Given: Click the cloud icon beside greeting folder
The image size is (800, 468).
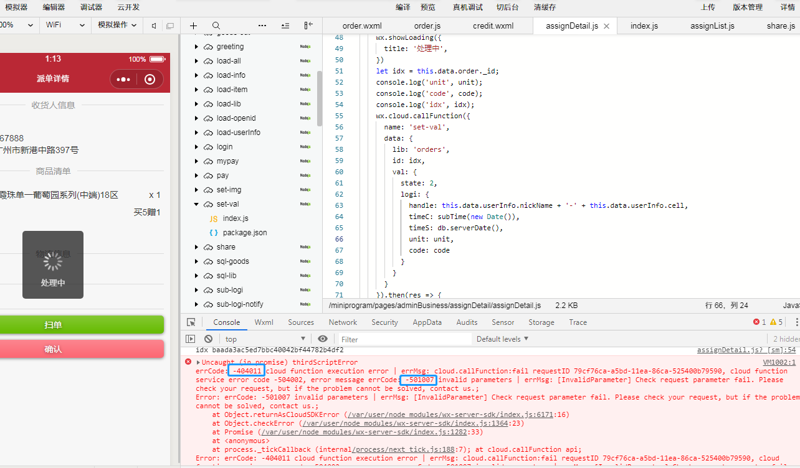Looking at the screenshot, I should point(208,47).
